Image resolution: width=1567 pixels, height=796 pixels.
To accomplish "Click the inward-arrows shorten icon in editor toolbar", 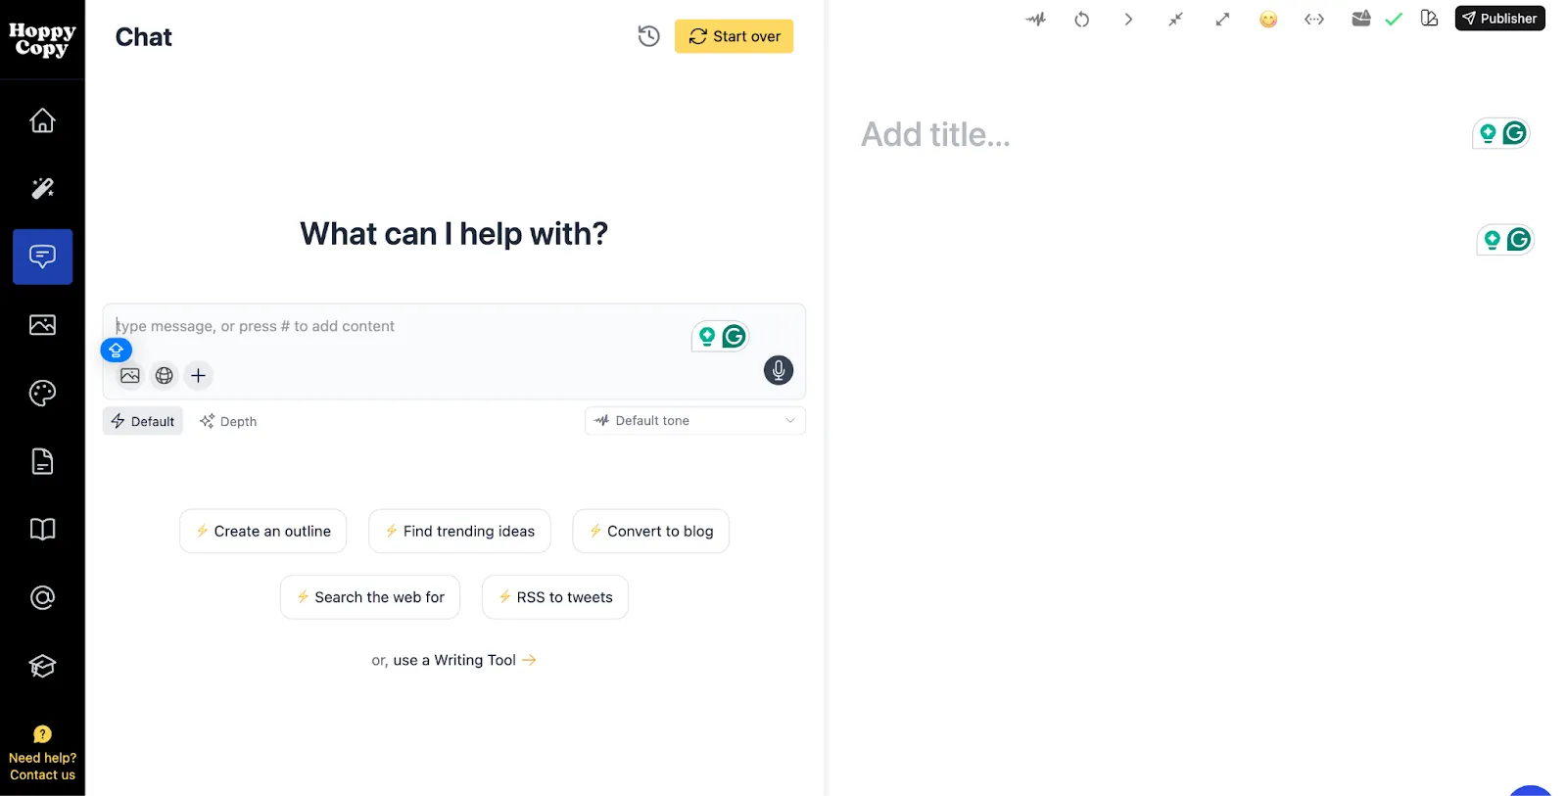I will (1175, 19).
